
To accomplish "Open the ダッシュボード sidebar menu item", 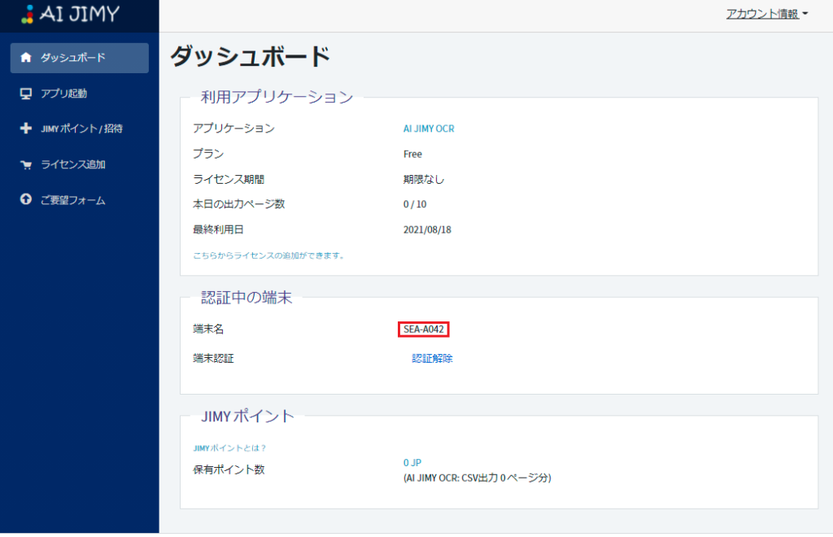I will coord(79,58).
